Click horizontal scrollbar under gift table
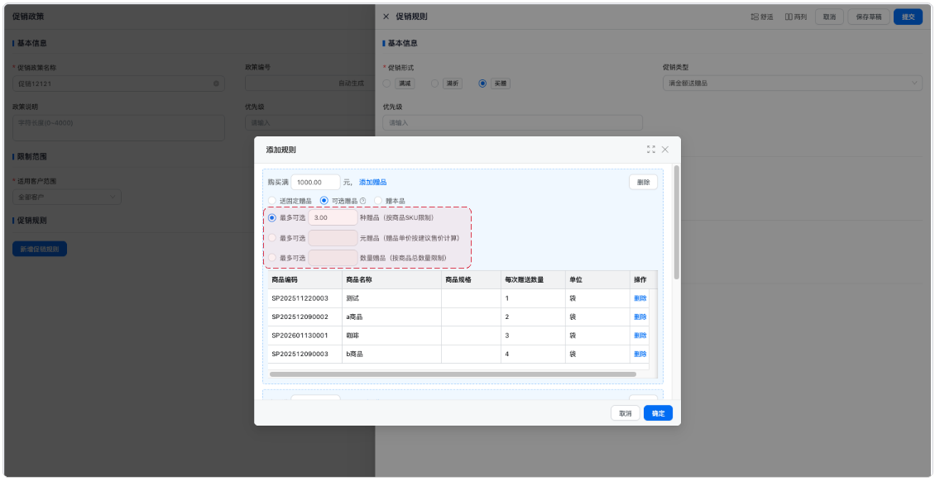Screen dimensions: 935x481 click(453, 374)
